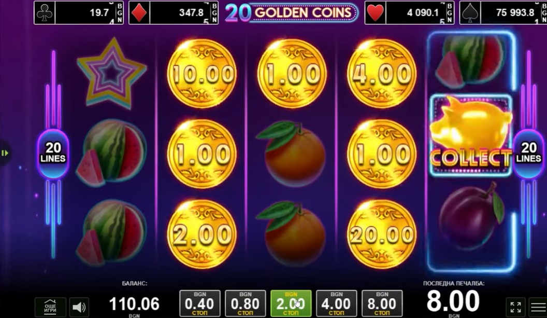The image size is (547, 318).
Task: Click the clubs jackpot icon
Action: pyautogui.click(x=45, y=13)
